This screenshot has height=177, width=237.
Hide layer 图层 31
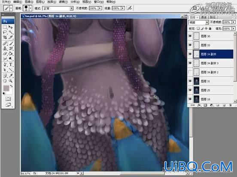pyautogui.click(x=190, y=81)
